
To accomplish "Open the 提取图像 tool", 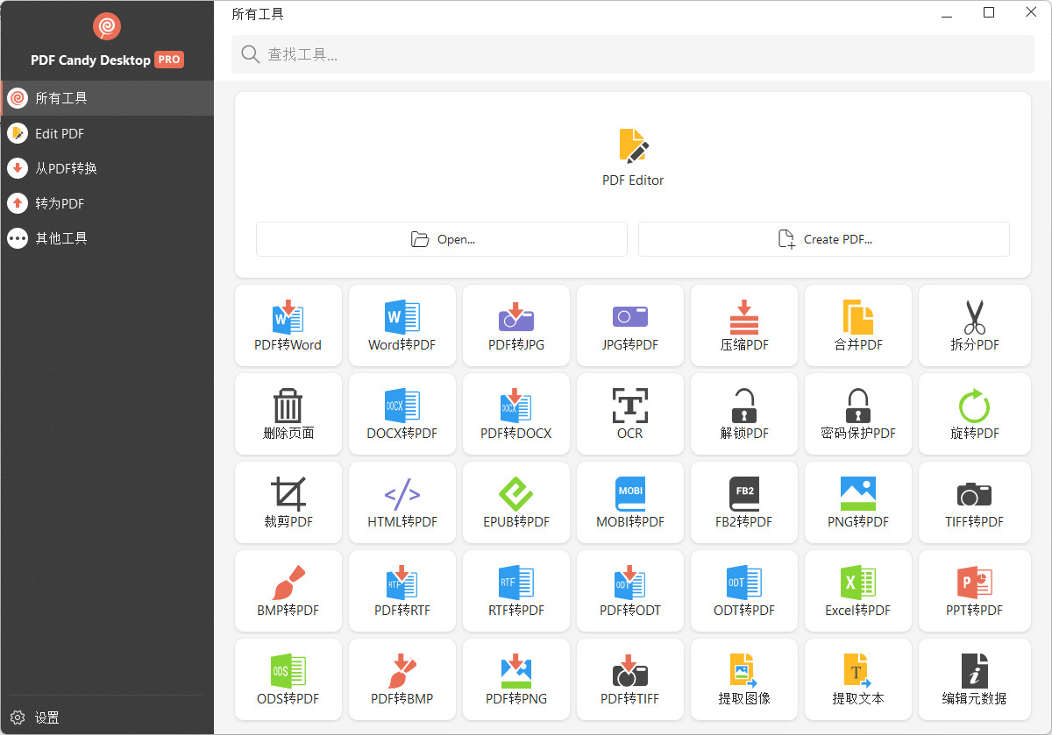I will click(x=744, y=679).
